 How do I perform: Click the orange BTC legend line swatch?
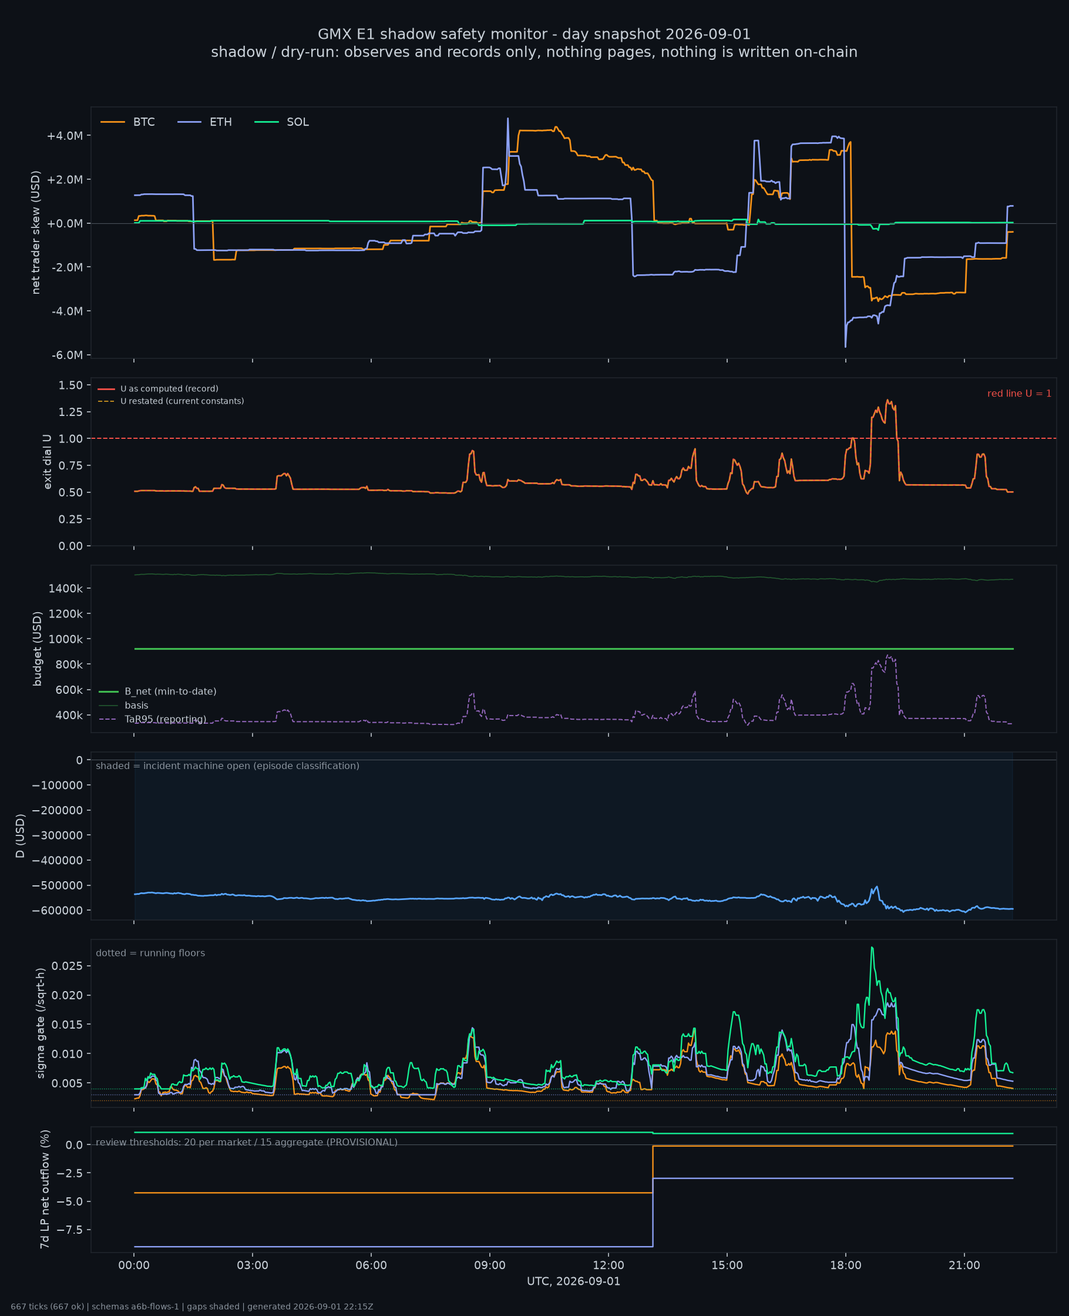[113, 122]
